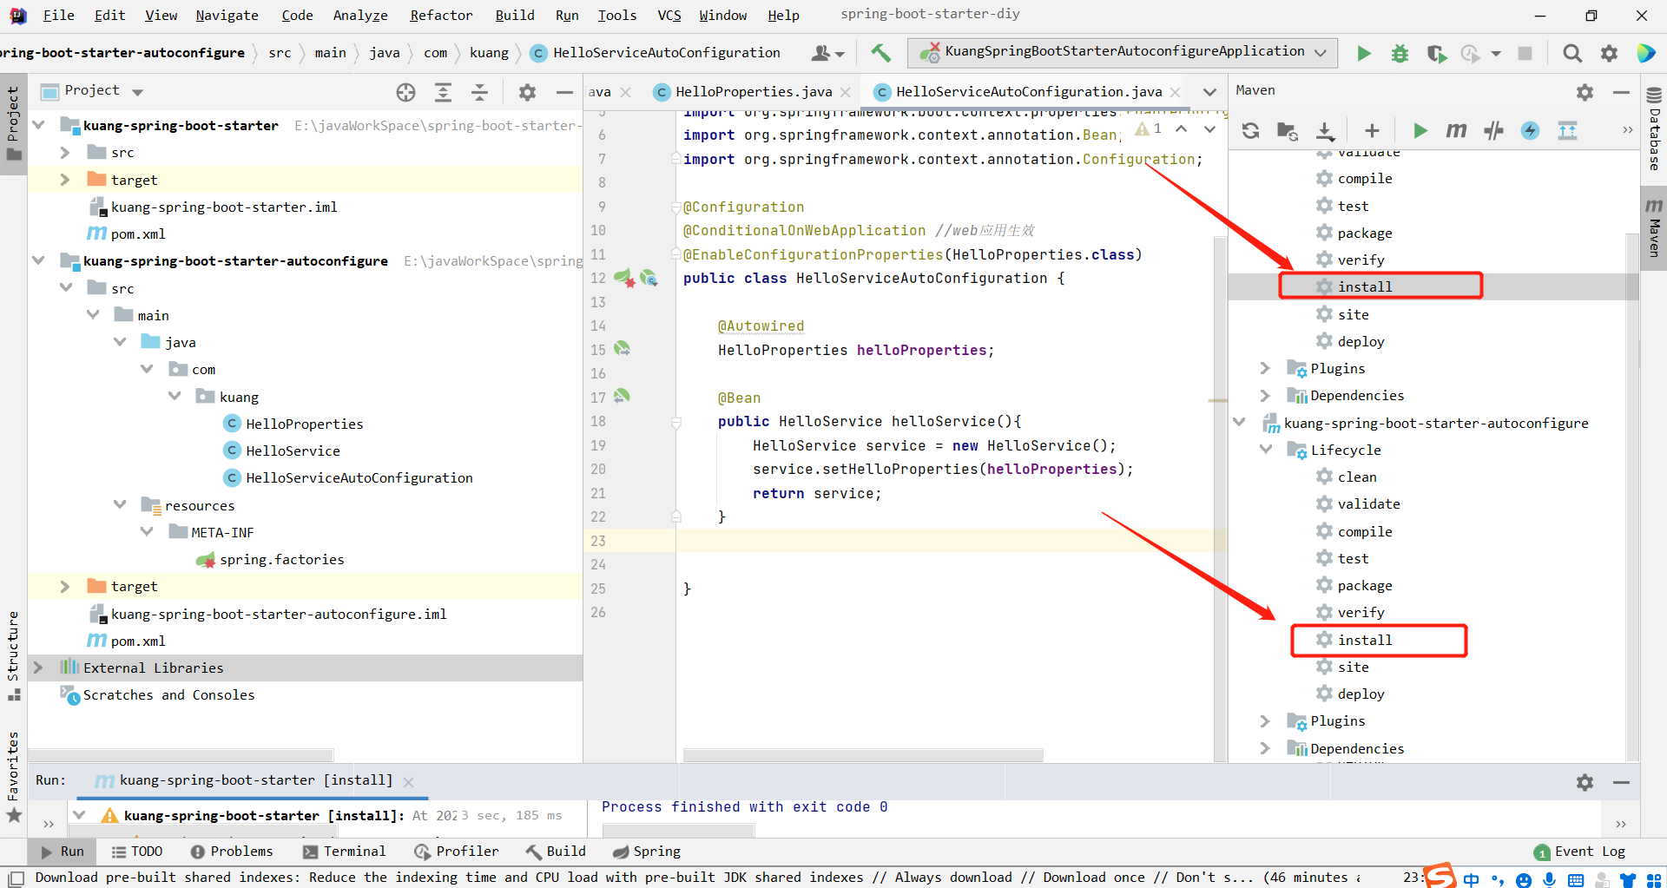Open the Profiler tool window
1667x888 pixels.
[457, 852]
